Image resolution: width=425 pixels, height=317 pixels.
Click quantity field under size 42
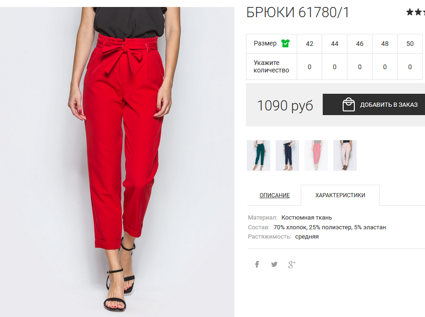[x=310, y=67]
